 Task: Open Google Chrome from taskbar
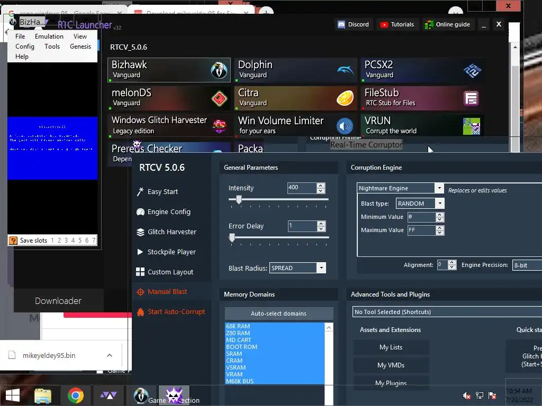click(x=75, y=395)
